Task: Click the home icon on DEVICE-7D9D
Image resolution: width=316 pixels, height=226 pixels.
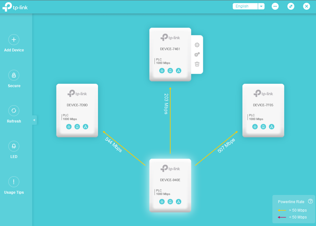Action: pos(77,127)
